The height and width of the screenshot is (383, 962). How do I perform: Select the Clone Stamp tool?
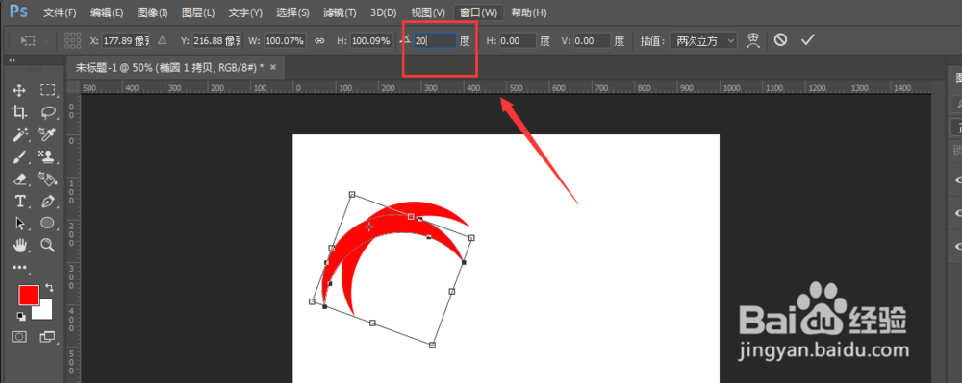[x=47, y=156]
